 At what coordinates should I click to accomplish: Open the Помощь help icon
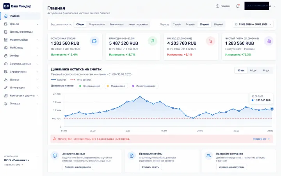[x=217, y=6]
